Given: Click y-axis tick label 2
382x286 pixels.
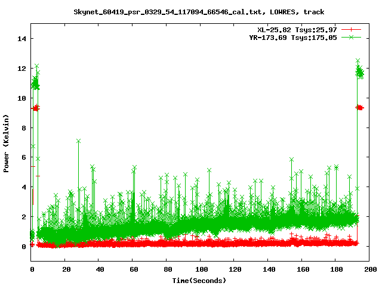Looking at the screenshot, I should click(x=24, y=217).
